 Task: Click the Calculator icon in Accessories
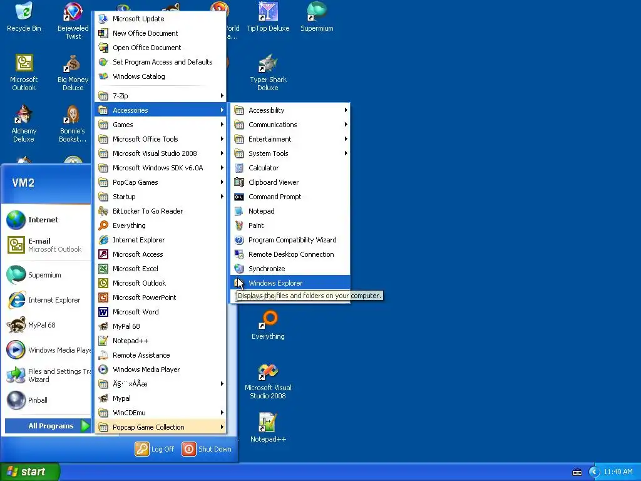pyautogui.click(x=239, y=168)
